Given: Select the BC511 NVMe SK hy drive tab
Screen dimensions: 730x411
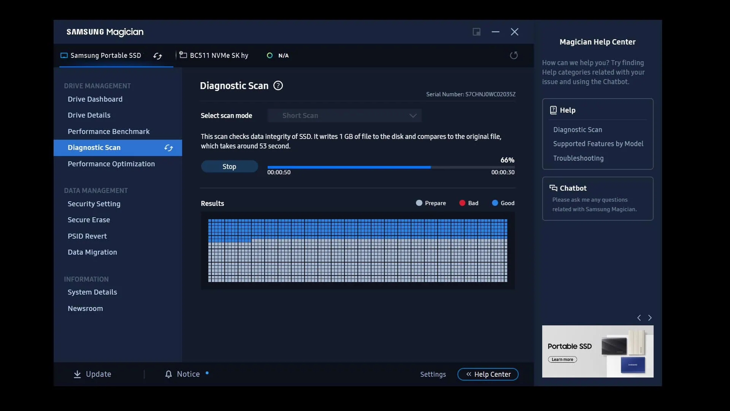Looking at the screenshot, I should coord(213,56).
